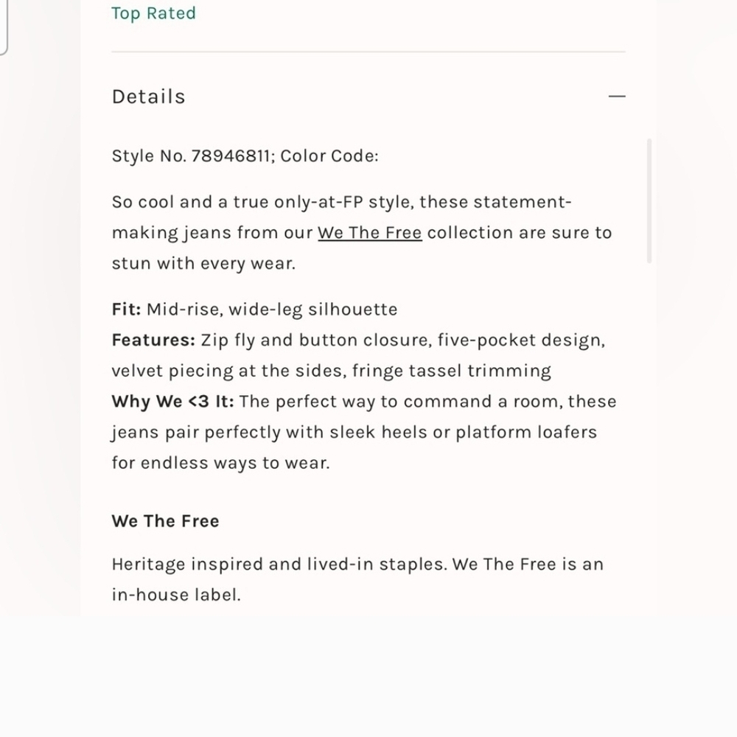This screenshot has width=737, height=737.
Task: Click the Mid-rise, wide-leg silhouette text
Action: (x=272, y=310)
